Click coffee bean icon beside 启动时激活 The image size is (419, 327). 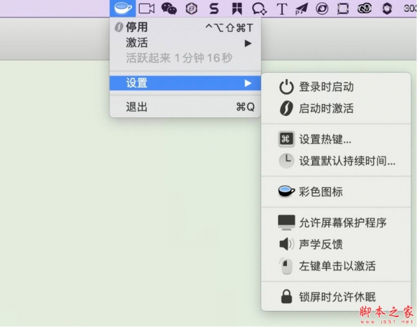(x=286, y=108)
